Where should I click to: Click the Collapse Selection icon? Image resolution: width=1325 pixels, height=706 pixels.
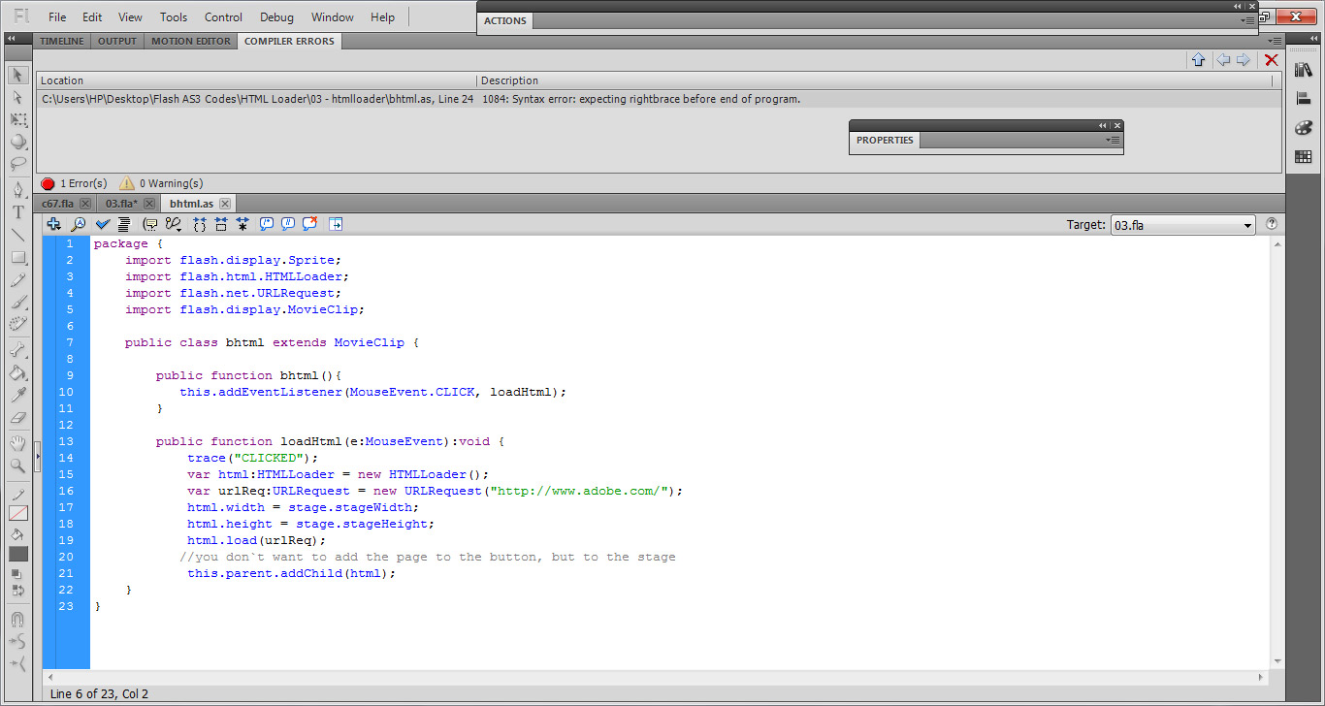221,224
